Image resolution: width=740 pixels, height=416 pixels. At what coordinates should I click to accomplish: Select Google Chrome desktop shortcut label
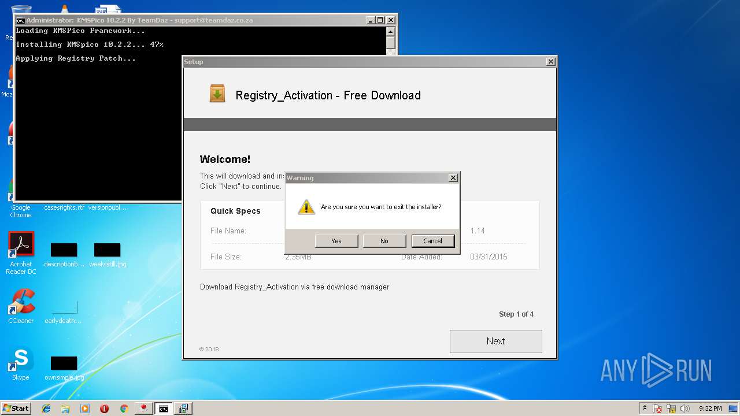pyautogui.click(x=21, y=211)
